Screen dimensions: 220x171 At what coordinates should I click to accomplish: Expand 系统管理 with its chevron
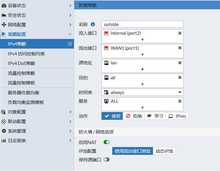click(70, 131)
